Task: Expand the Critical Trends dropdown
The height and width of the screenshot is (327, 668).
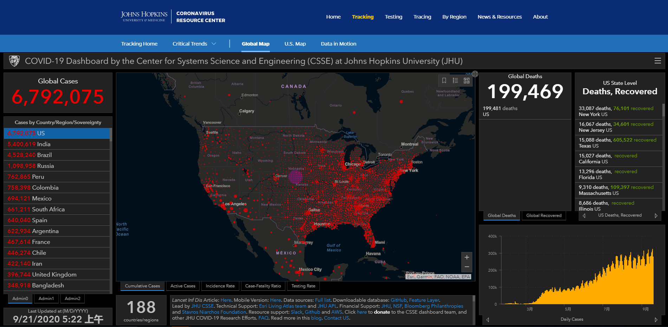Action: click(x=194, y=44)
